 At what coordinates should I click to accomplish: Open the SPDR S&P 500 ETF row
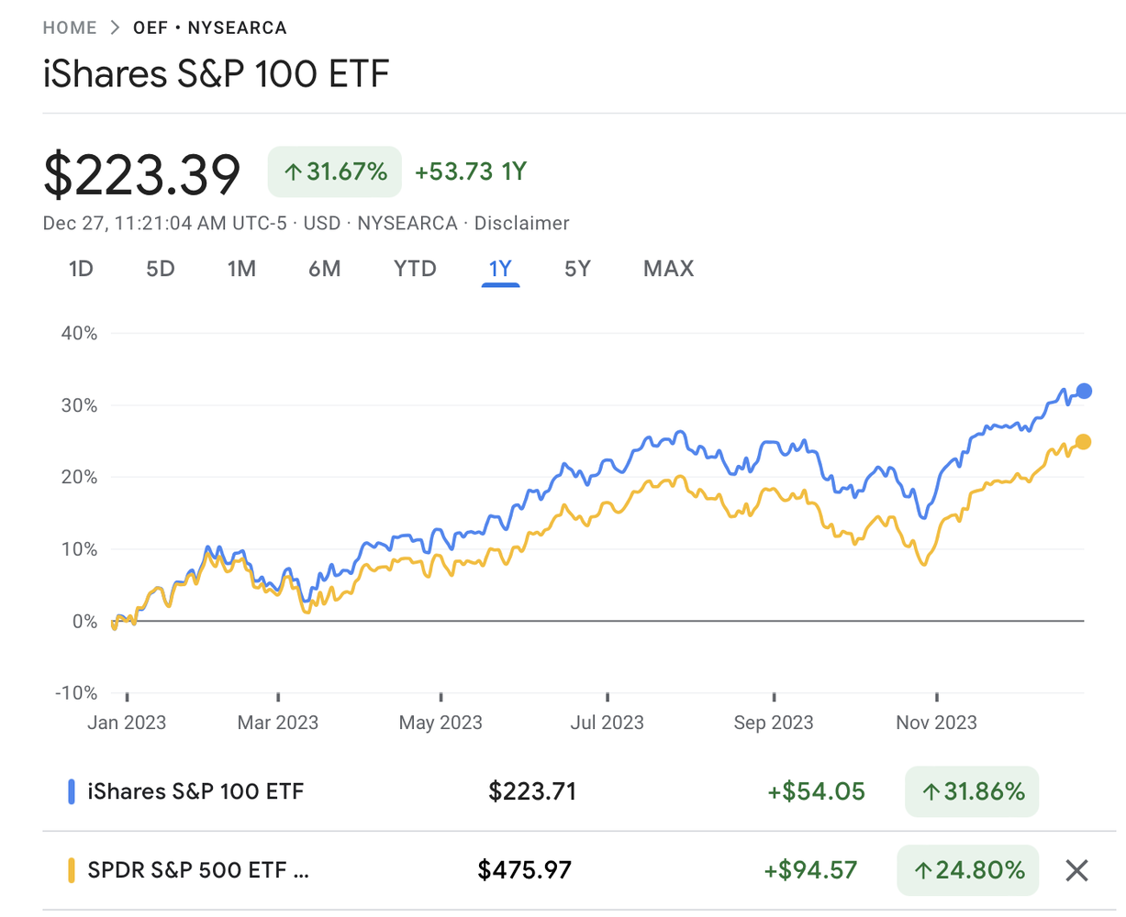tap(198, 870)
